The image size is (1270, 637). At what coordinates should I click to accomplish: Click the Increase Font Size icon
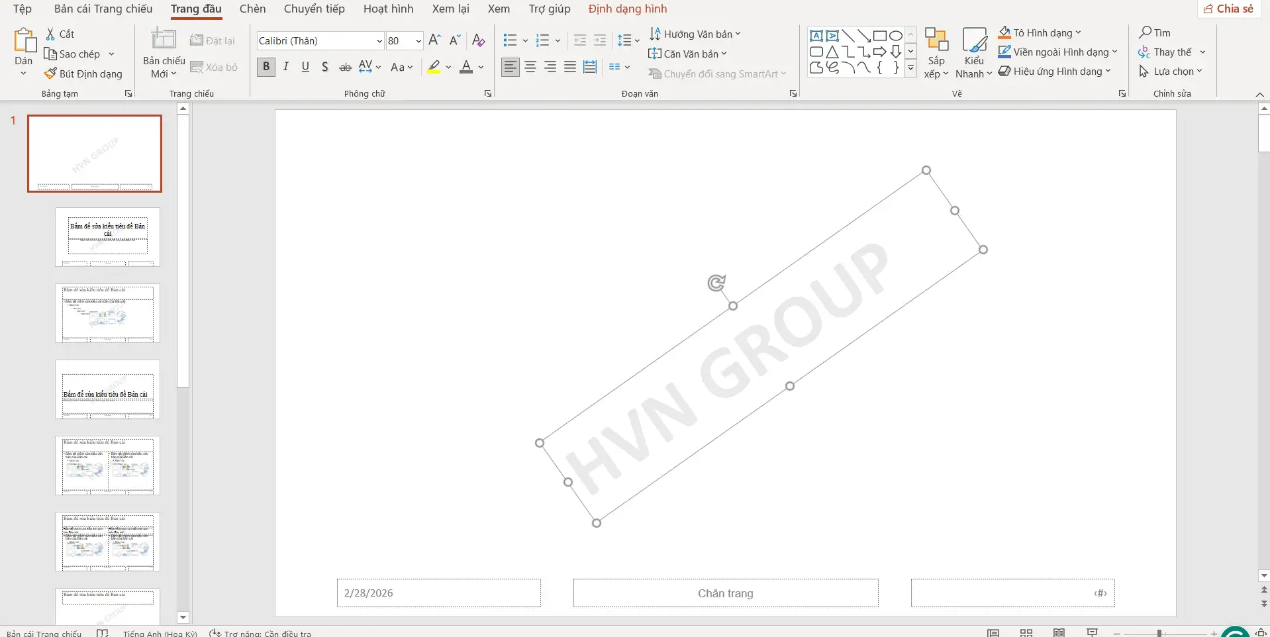click(x=434, y=40)
